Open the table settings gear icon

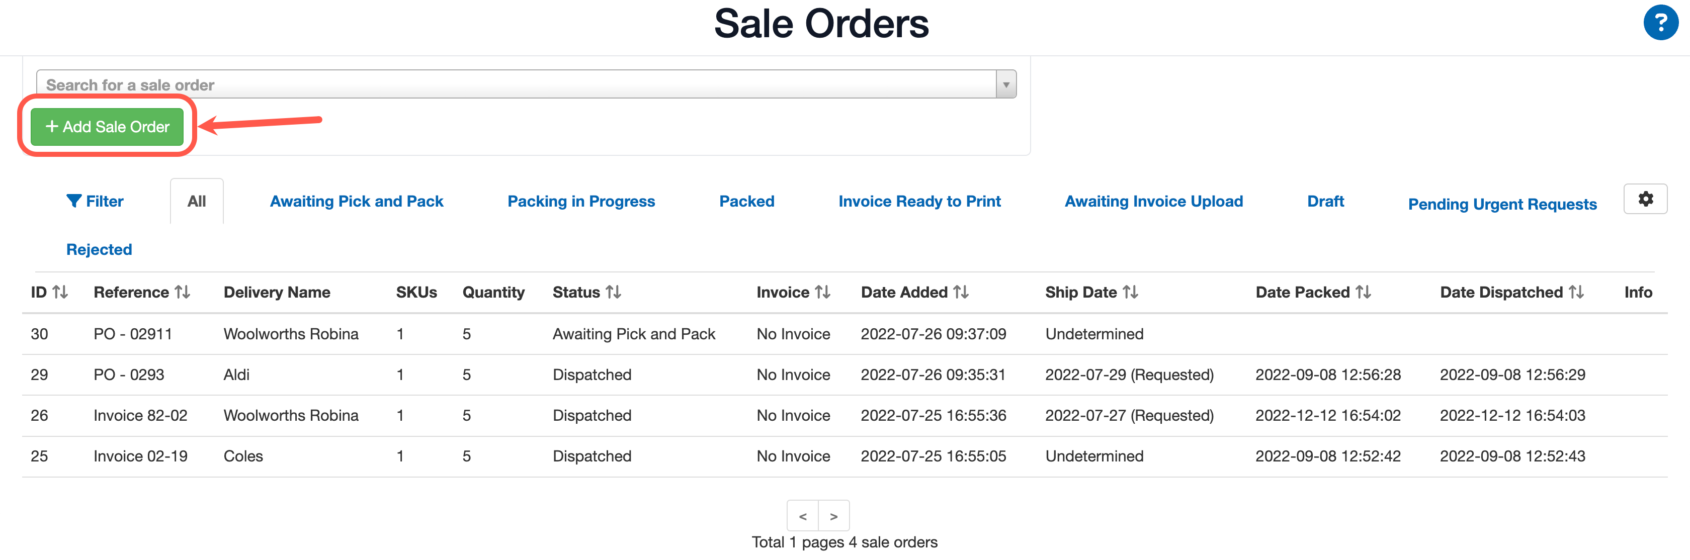point(1645,199)
